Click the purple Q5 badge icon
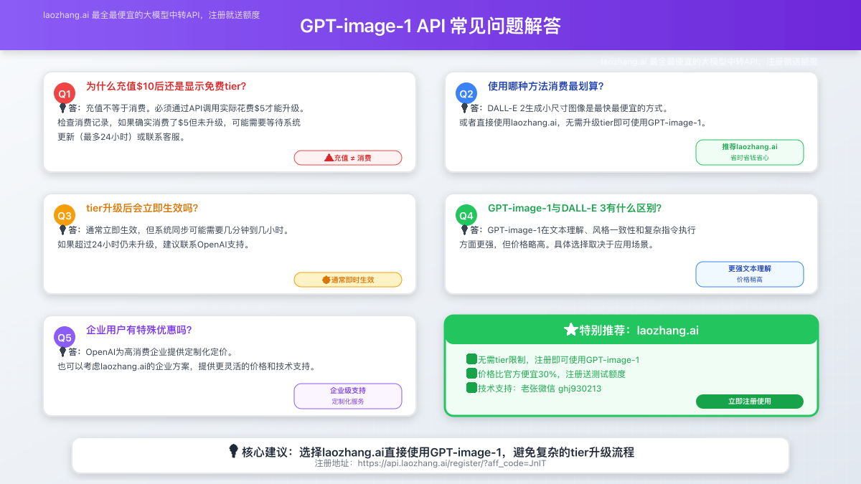The image size is (861, 484). coord(65,338)
